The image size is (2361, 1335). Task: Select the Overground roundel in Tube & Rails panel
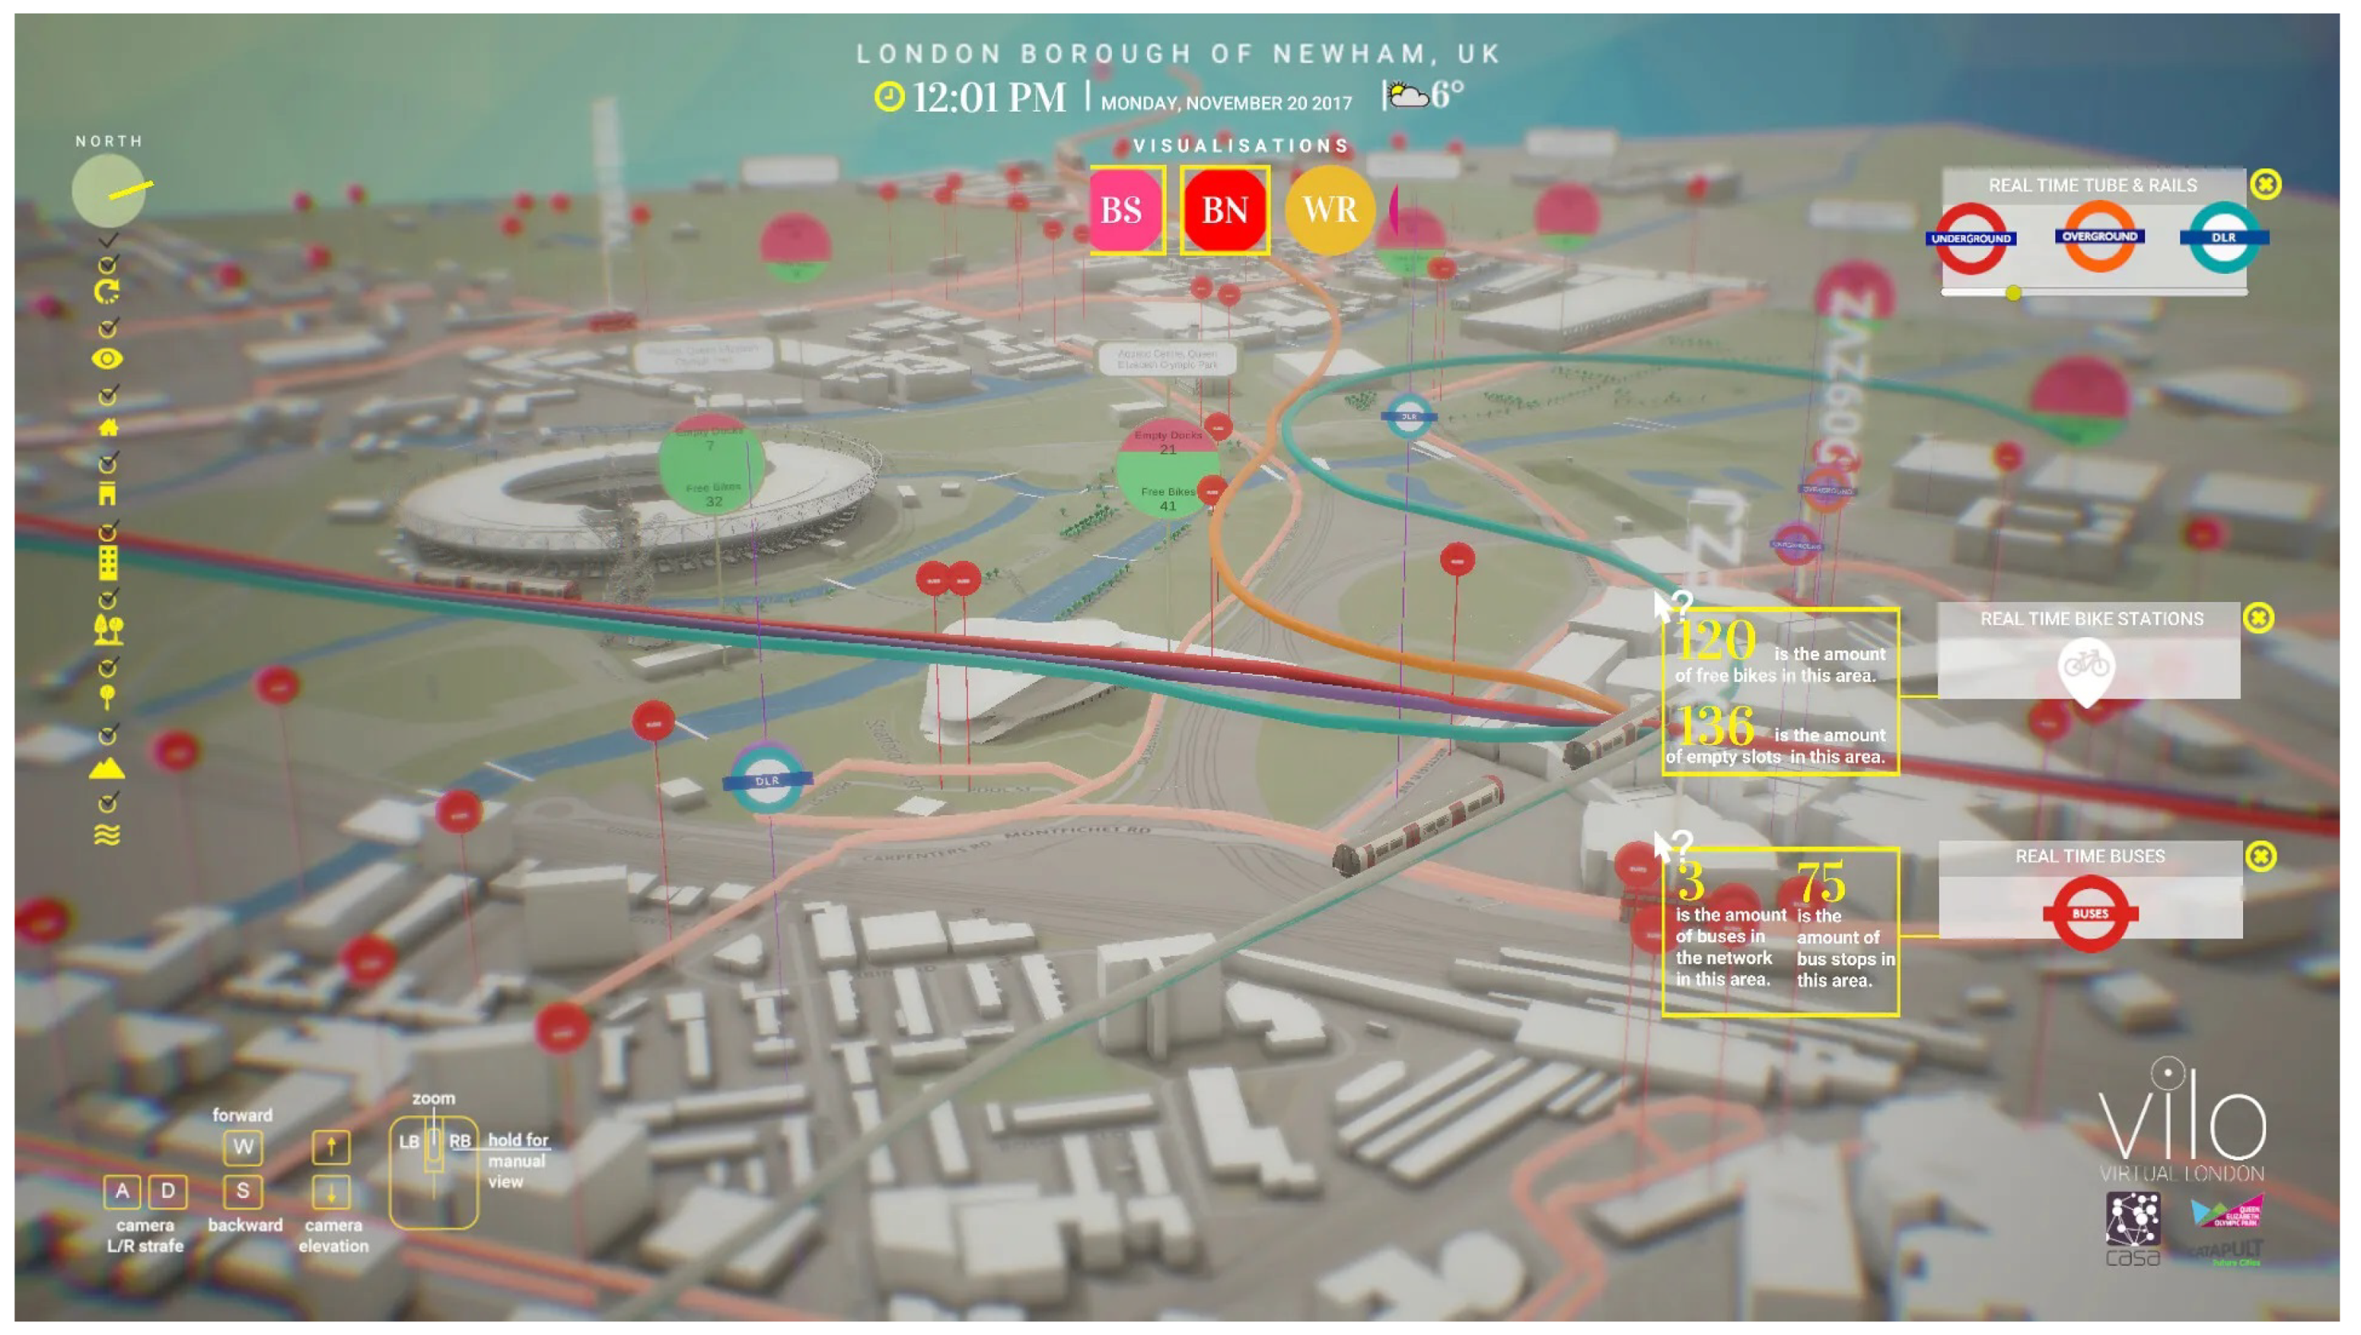coord(2099,237)
